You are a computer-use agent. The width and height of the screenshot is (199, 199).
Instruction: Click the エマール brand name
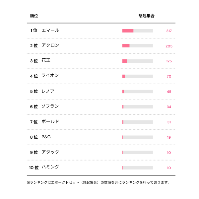[50, 31]
